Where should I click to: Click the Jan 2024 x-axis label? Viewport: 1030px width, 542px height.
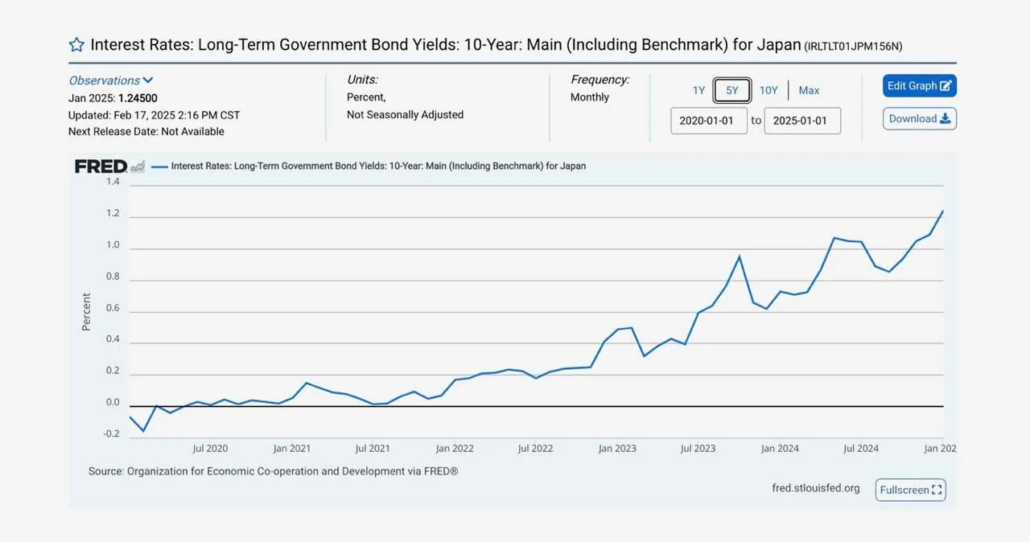[780, 449]
